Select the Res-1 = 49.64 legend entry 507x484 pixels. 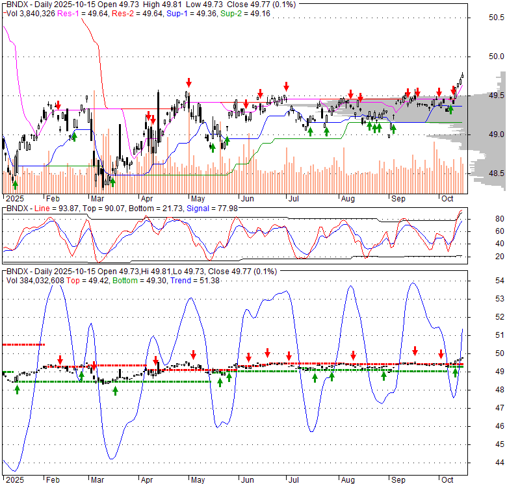[x=83, y=14]
